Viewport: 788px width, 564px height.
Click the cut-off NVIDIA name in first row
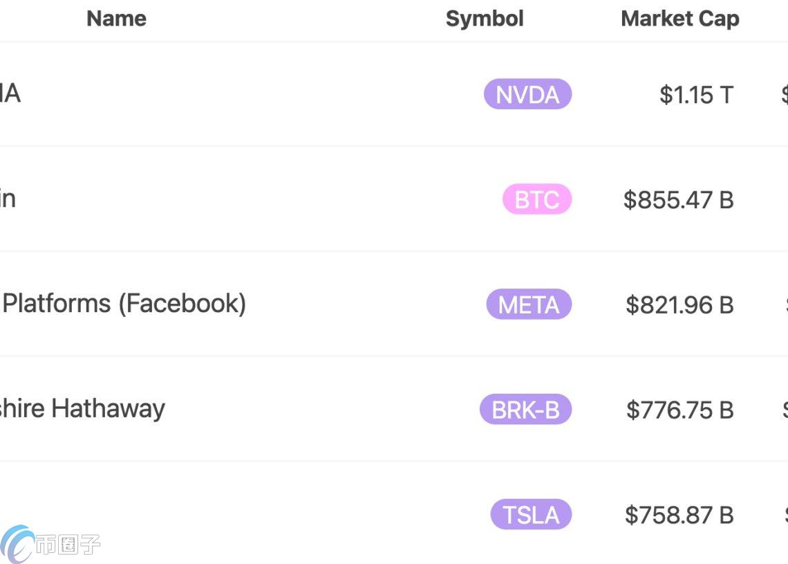tap(10, 93)
